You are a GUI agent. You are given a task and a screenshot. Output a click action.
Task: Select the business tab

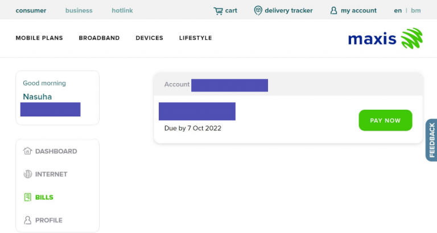click(x=79, y=11)
